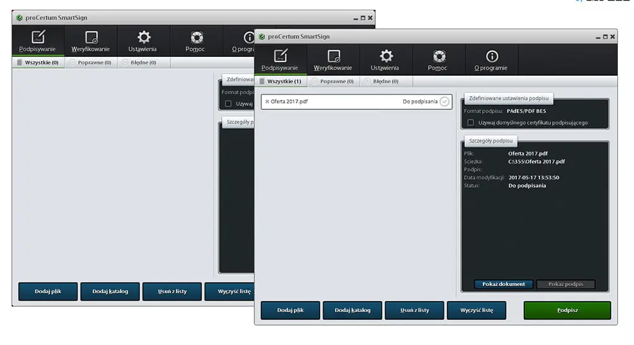Close the back proCertum SmartSign window

pyautogui.click(x=370, y=18)
